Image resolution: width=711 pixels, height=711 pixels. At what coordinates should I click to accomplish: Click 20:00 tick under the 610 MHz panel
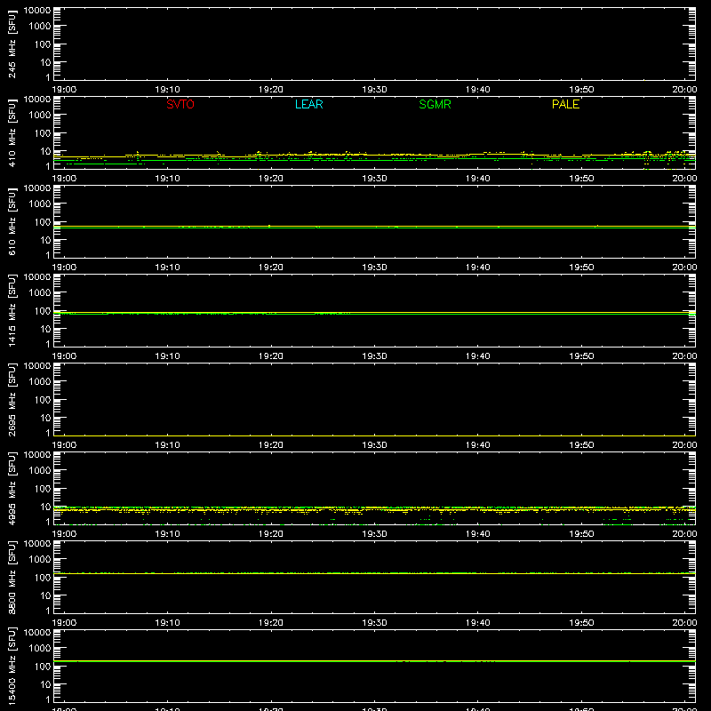pos(684,268)
